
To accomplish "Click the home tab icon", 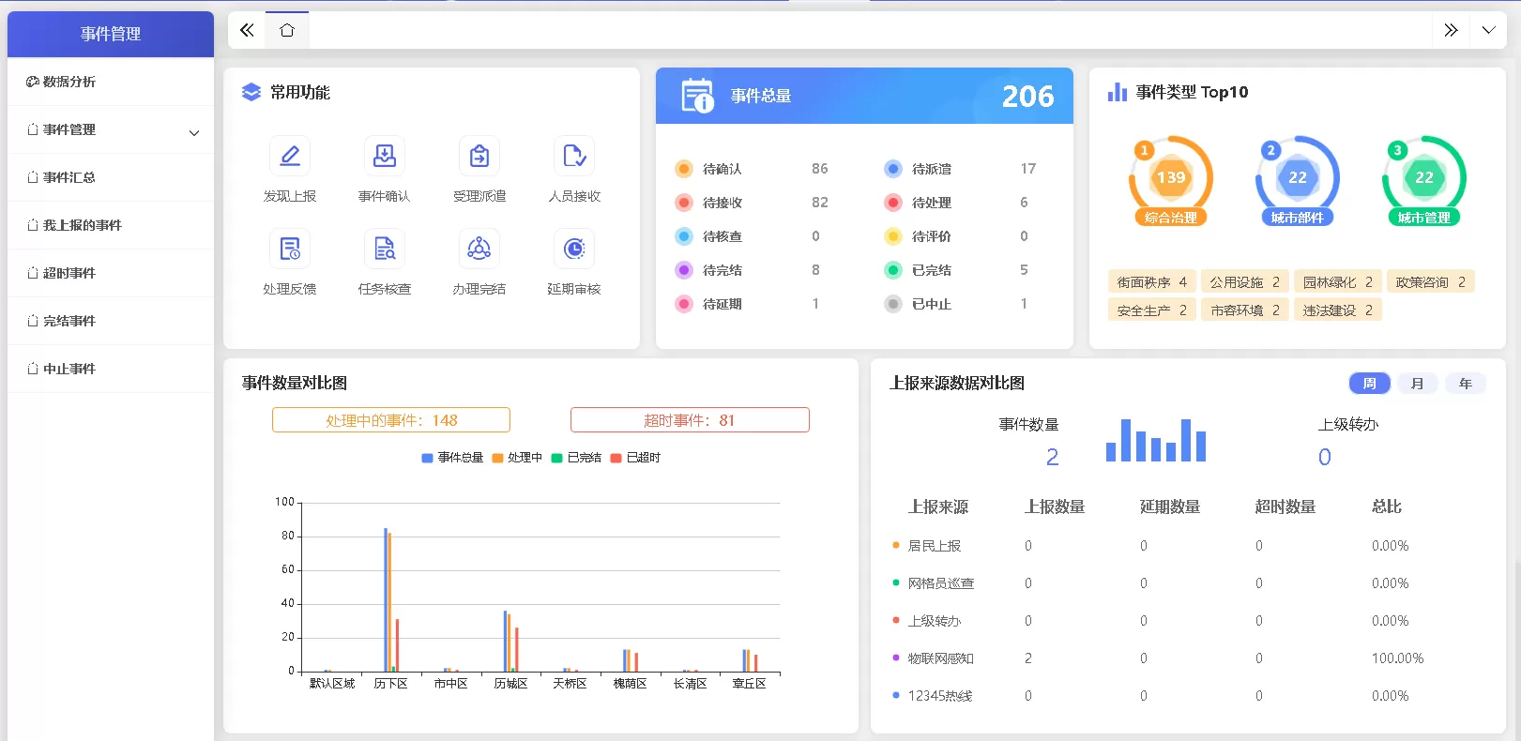I will 287,30.
